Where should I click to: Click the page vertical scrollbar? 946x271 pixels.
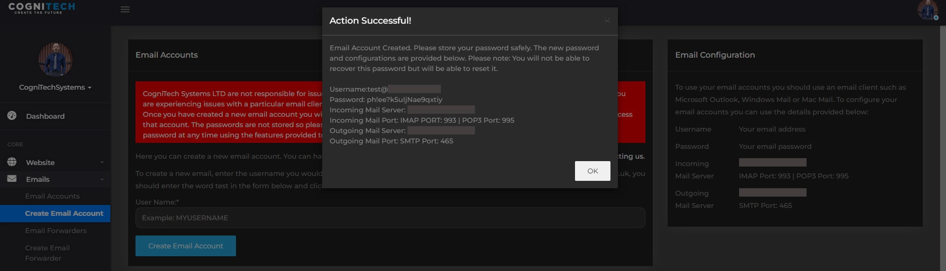943,148
